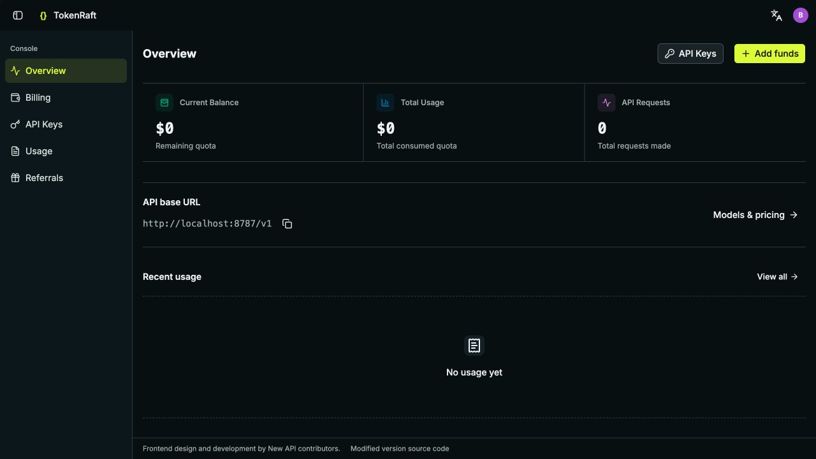
Task: Open New API contributors footer link
Action: [303, 449]
